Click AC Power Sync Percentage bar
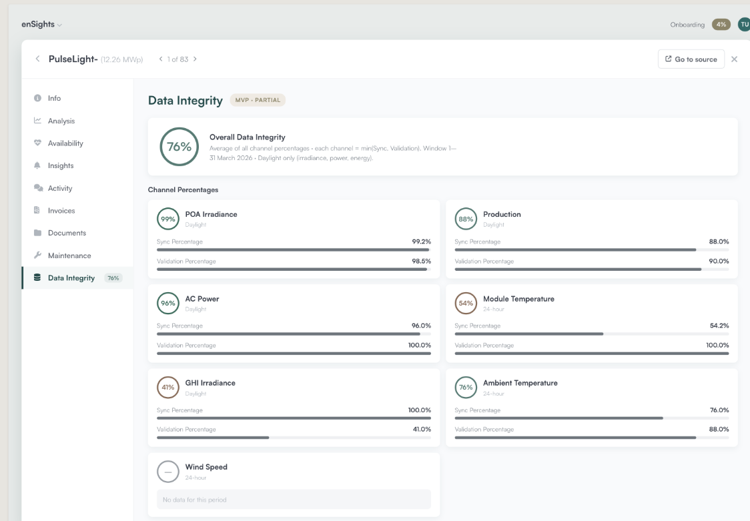This screenshot has height=521, width=750. pos(294,334)
